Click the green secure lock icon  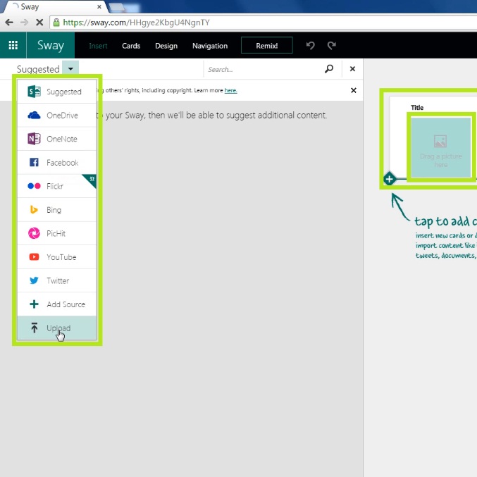click(x=56, y=23)
